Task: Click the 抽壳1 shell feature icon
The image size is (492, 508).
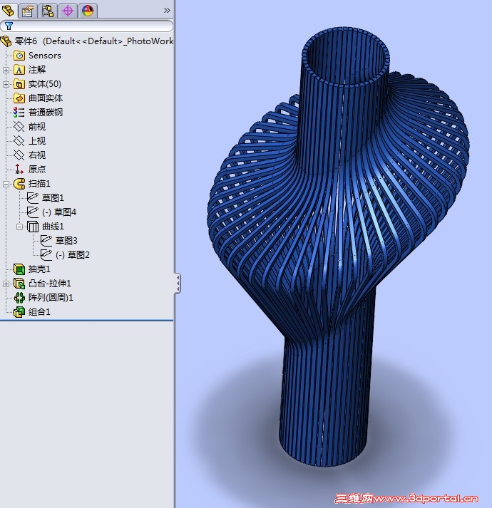Action: point(19,269)
